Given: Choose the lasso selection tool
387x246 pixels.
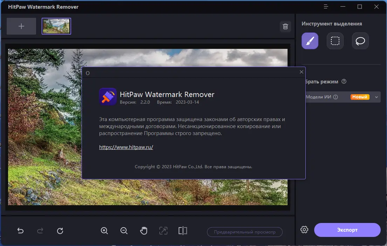Looking at the screenshot, I should pos(360,41).
